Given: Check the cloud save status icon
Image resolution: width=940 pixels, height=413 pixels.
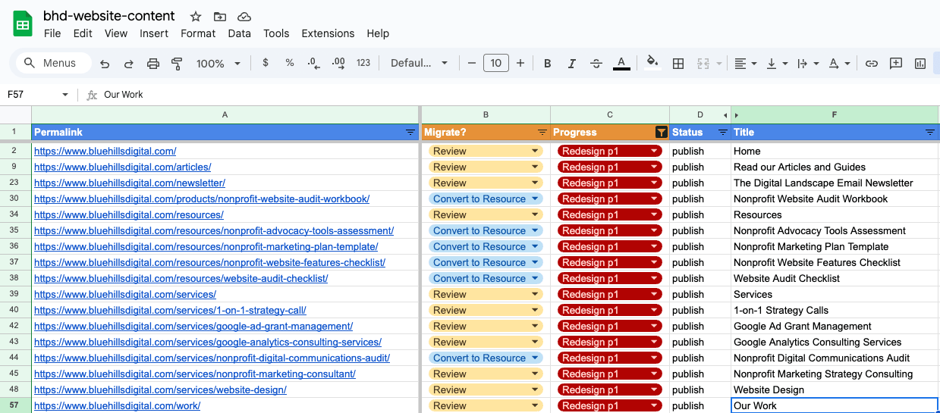Looking at the screenshot, I should click(244, 16).
